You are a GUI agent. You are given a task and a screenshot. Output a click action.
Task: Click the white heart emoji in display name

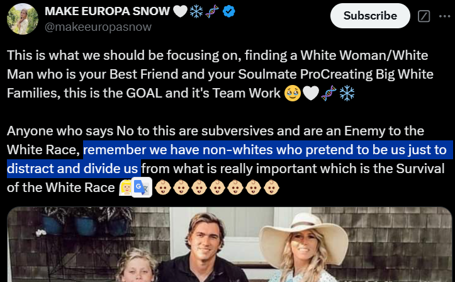(180, 11)
